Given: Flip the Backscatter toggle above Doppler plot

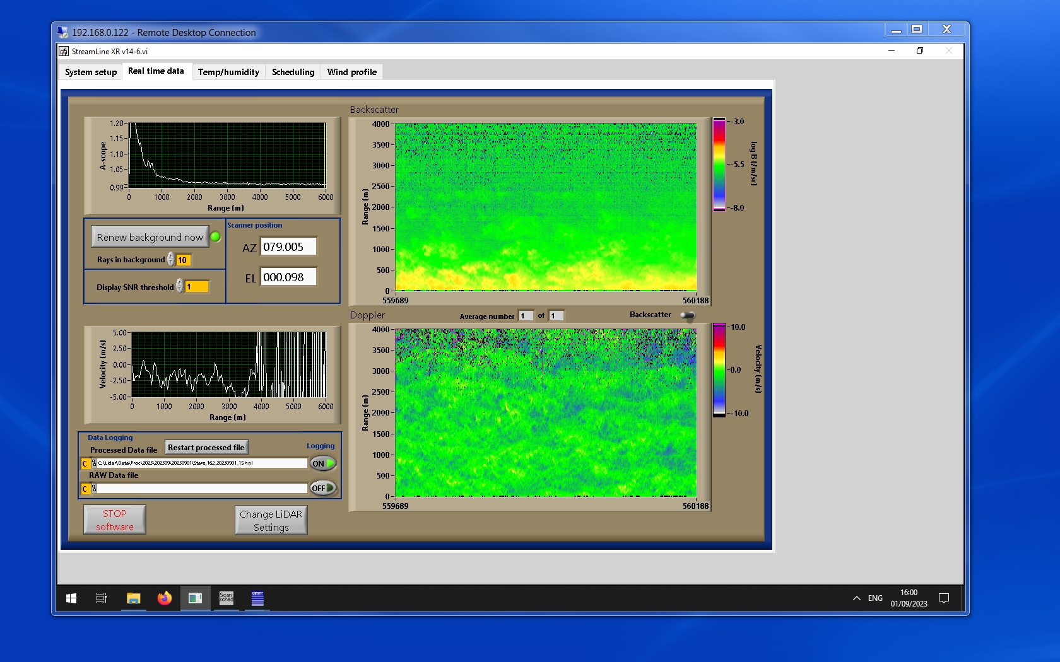Looking at the screenshot, I should pyautogui.click(x=688, y=315).
